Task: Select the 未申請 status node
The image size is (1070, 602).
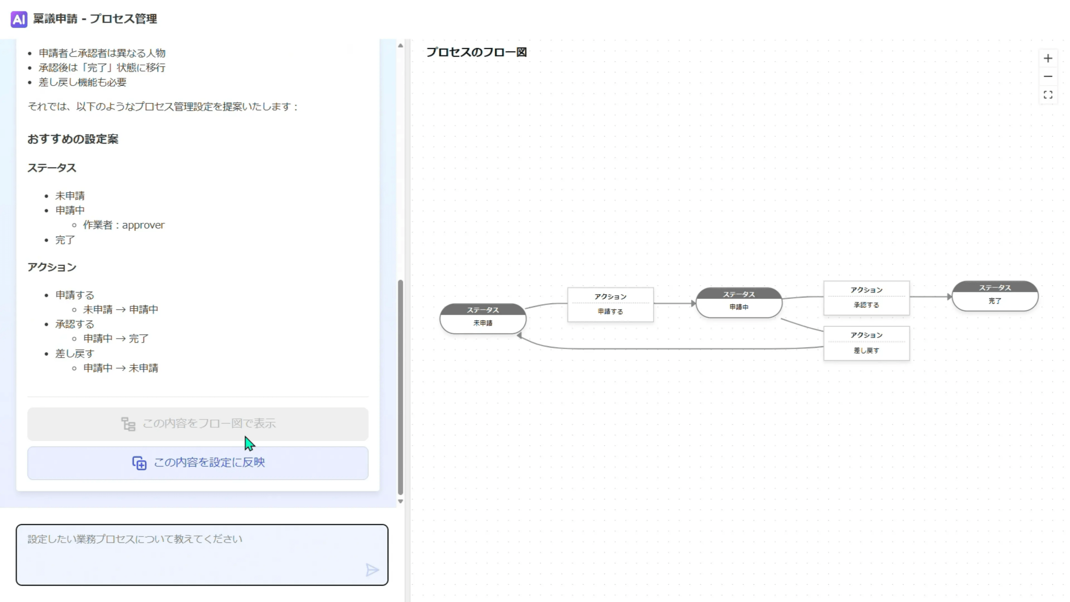Action: [x=483, y=319]
